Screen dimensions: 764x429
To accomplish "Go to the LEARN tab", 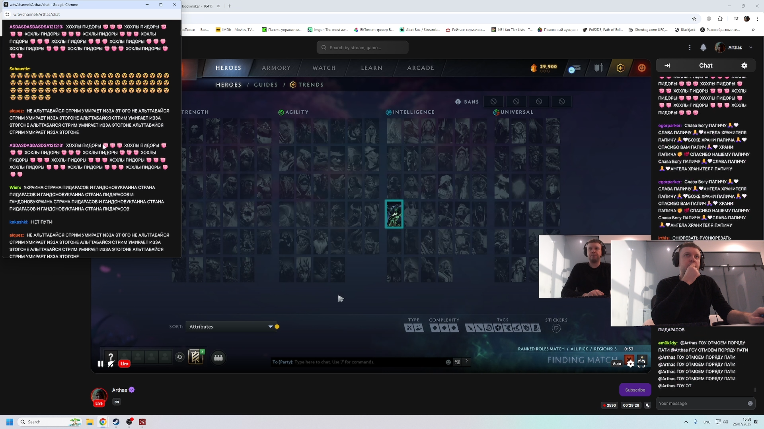I will [372, 68].
